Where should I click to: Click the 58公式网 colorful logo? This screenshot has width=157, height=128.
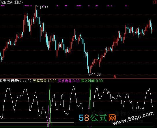pyautogui.click(x=98, y=118)
